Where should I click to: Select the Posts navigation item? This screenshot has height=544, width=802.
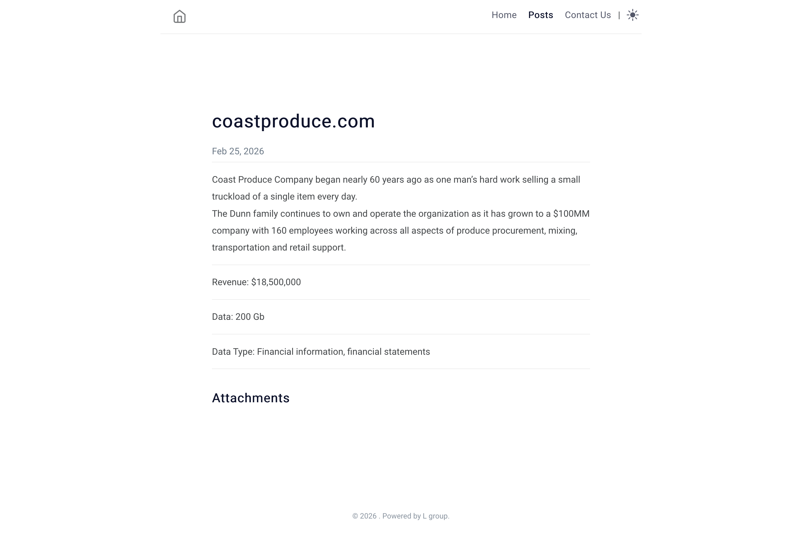click(540, 15)
